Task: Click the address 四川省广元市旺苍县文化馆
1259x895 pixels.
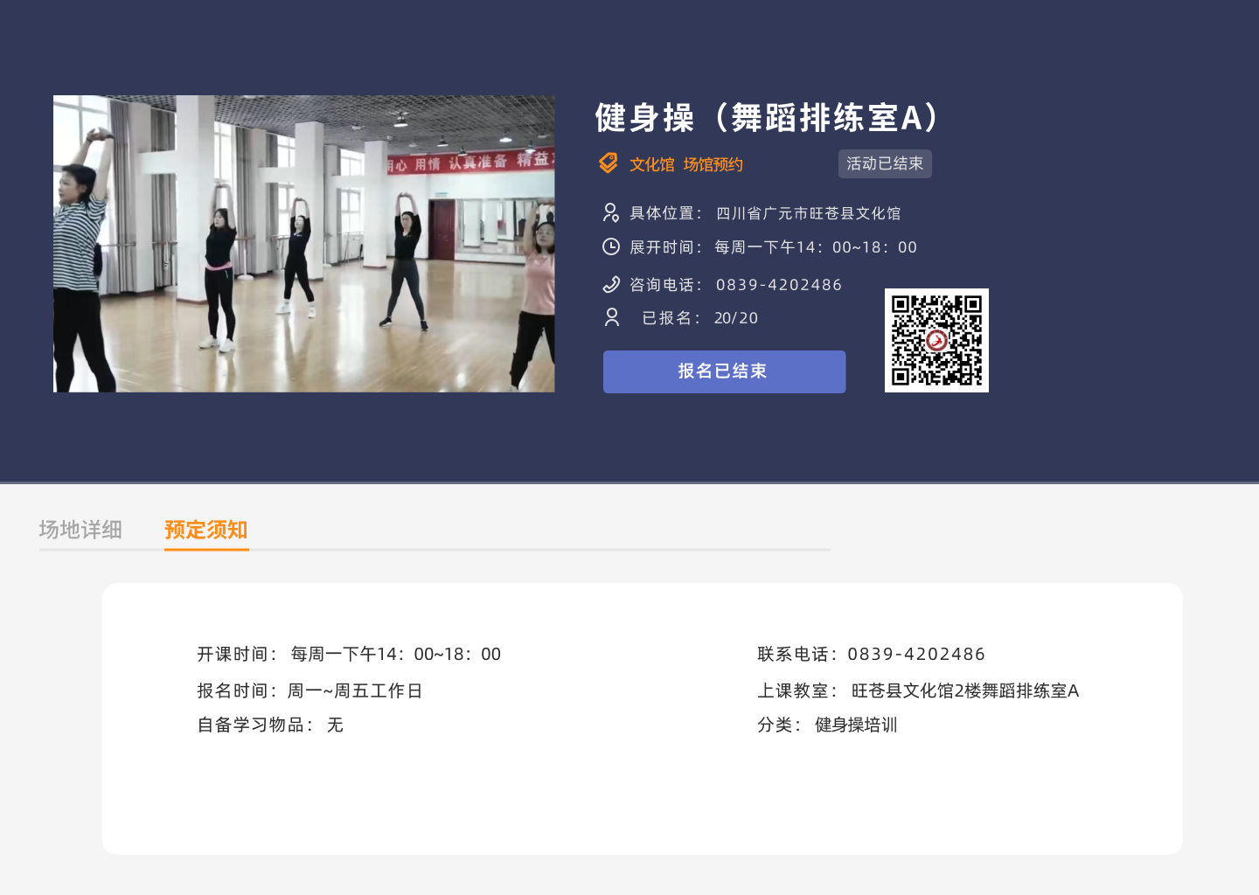Action: pyautogui.click(x=808, y=213)
